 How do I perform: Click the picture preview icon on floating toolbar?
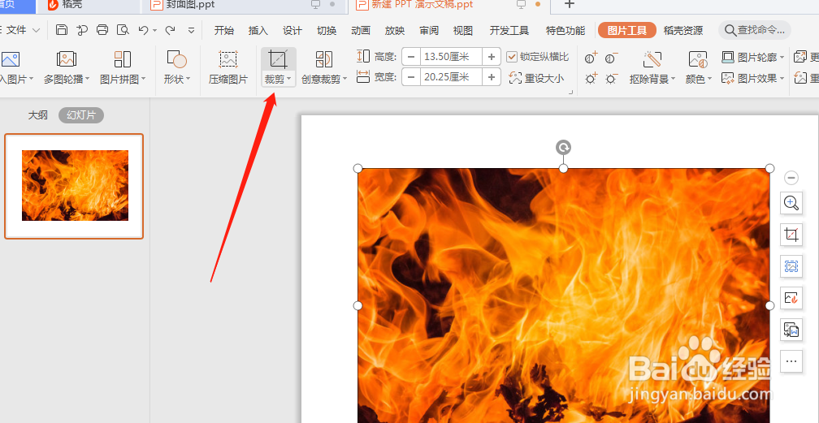pos(791,266)
